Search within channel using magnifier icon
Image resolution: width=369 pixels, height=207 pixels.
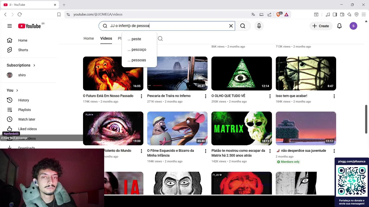click(160, 39)
